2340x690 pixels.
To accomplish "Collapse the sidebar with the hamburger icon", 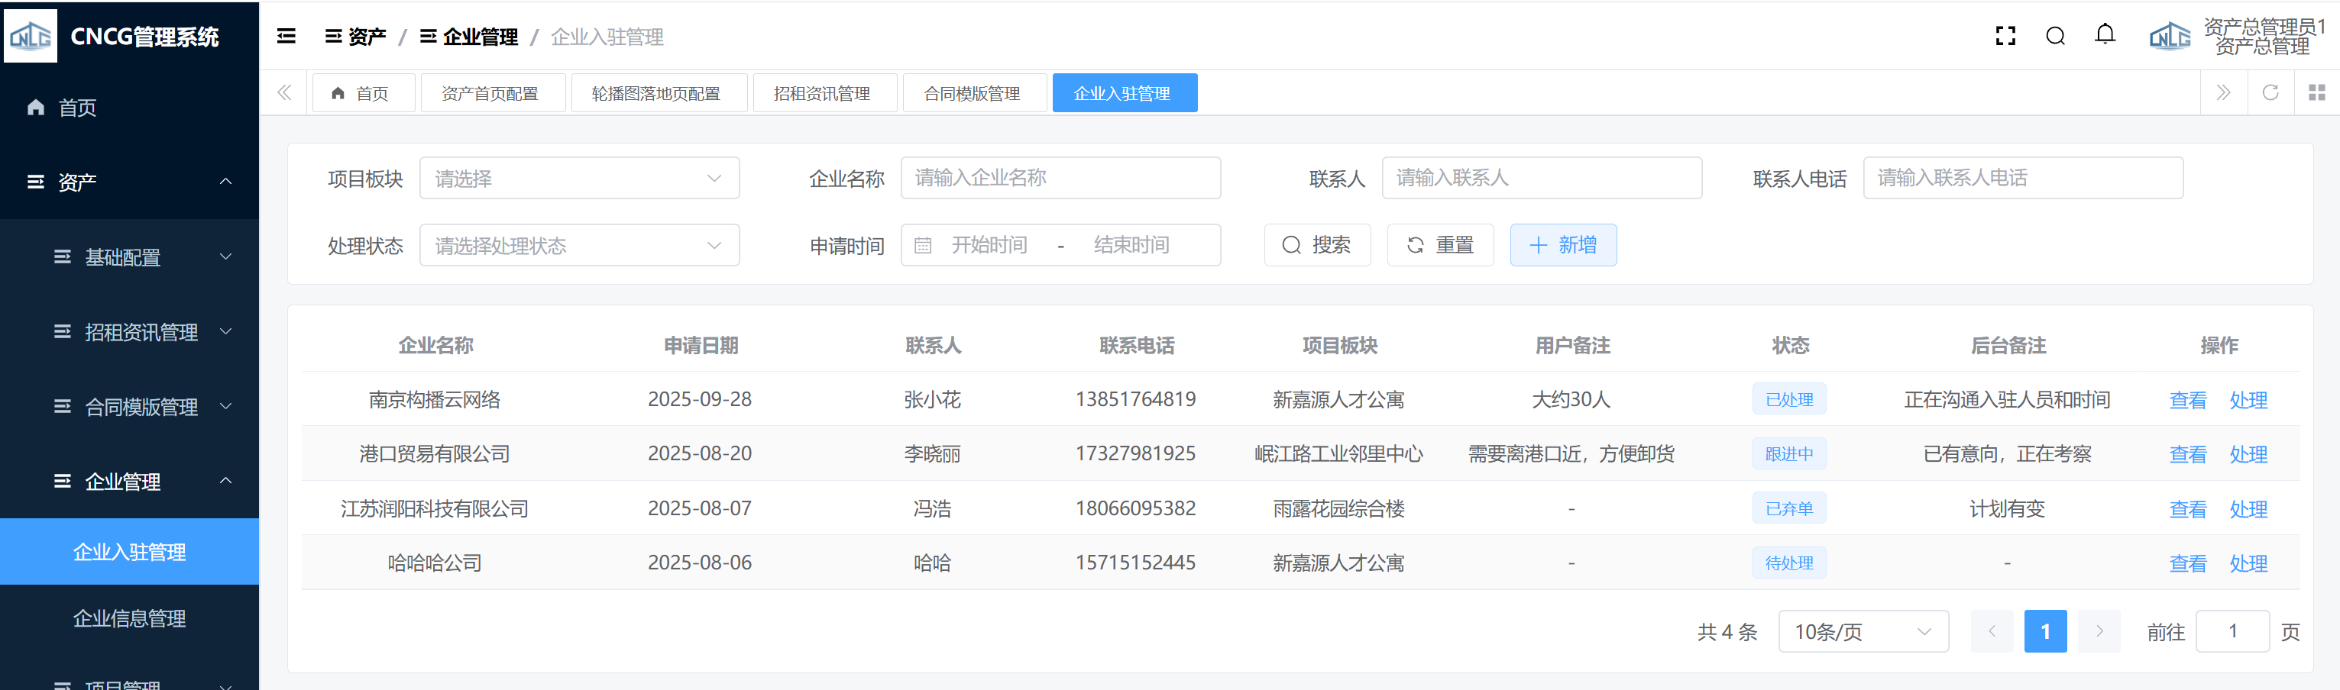I will (x=286, y=37).
